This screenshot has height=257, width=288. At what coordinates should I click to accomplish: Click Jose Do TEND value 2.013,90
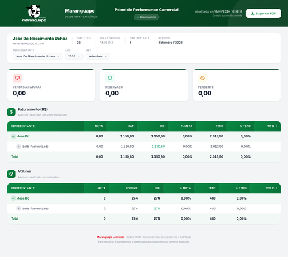[x=217, y=136]
